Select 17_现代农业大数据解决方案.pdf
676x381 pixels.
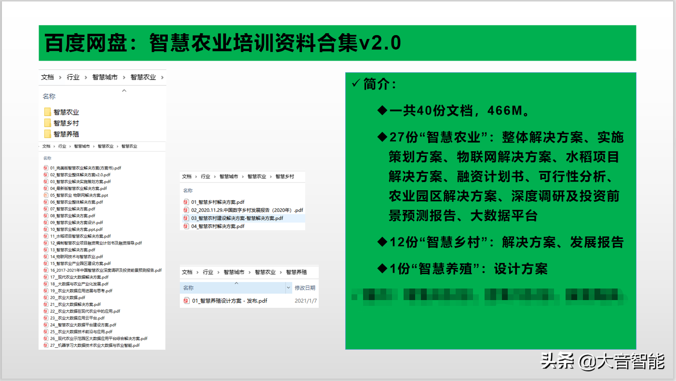(79, 277)
